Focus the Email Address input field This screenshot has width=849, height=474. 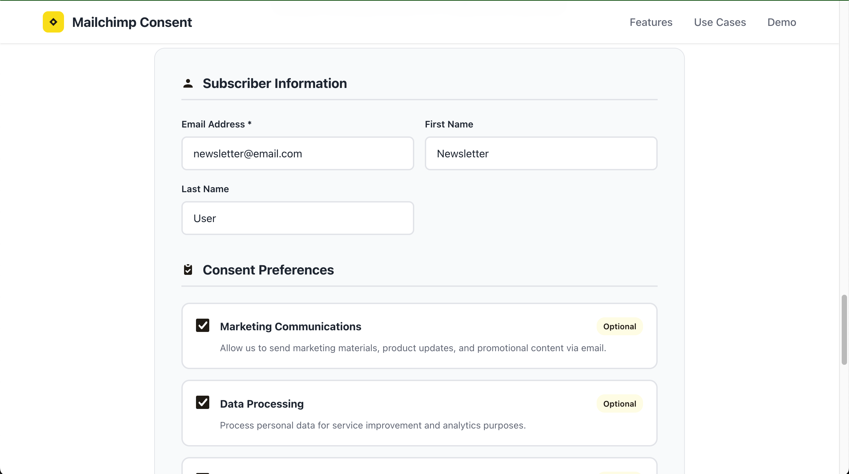[x=298, y=153]
